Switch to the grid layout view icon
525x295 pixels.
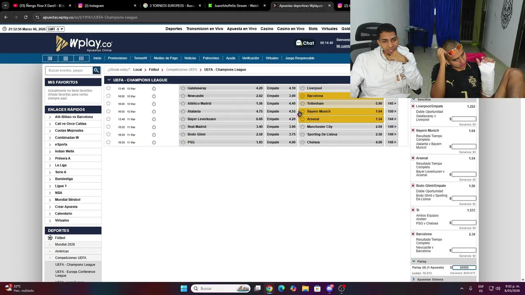point(81,58)
